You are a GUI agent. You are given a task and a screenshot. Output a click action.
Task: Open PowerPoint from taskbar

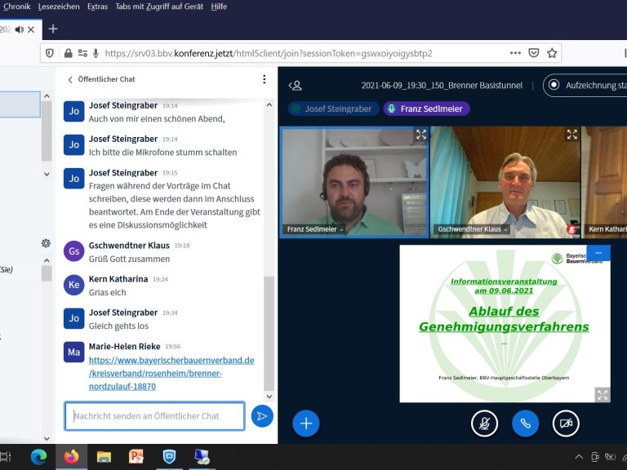pos(136,457)
